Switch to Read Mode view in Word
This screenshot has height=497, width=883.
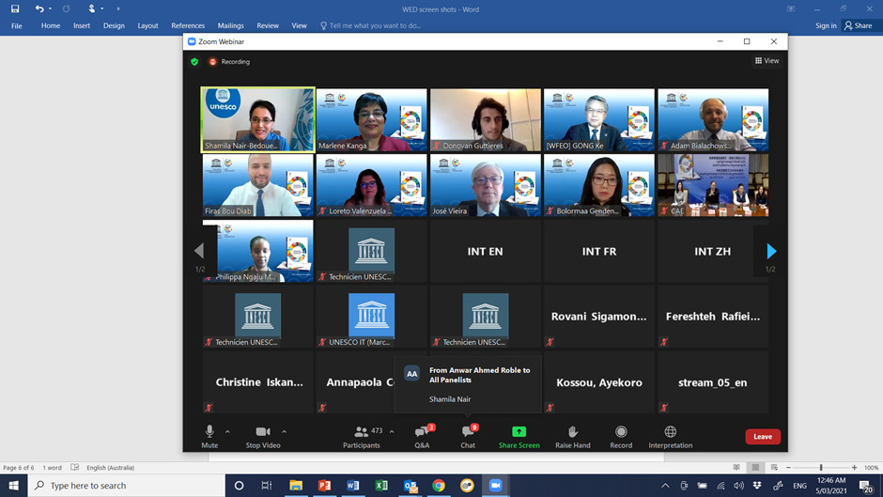[x=736, y=468]
